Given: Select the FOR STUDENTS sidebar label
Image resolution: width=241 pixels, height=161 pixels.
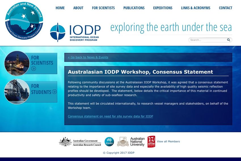Looking at the screenshot, I should point(41,89).
